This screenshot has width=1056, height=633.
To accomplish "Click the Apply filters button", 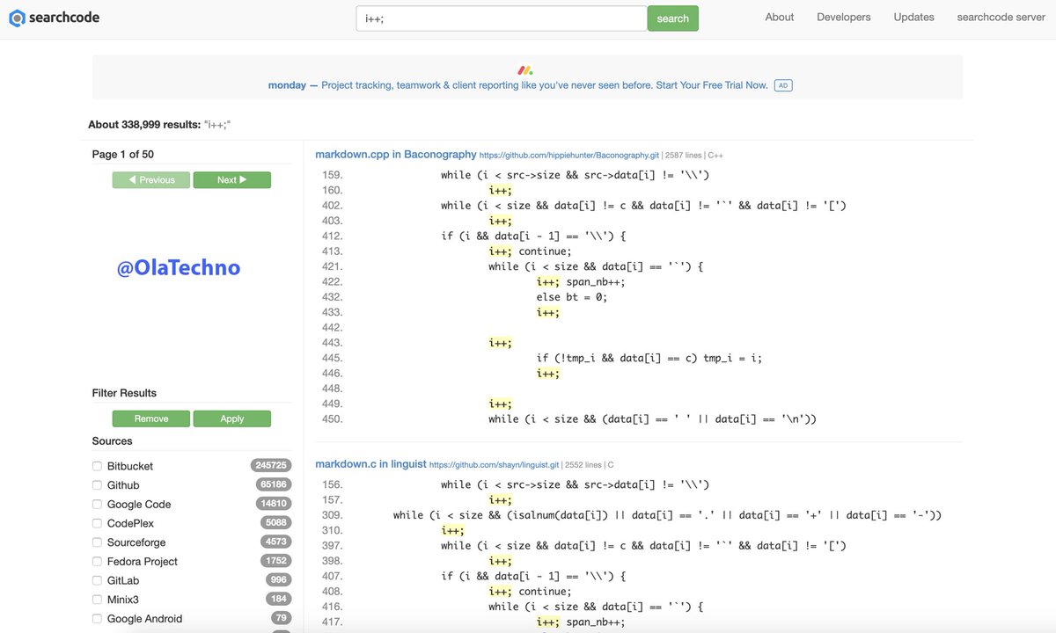I will 232,418.
